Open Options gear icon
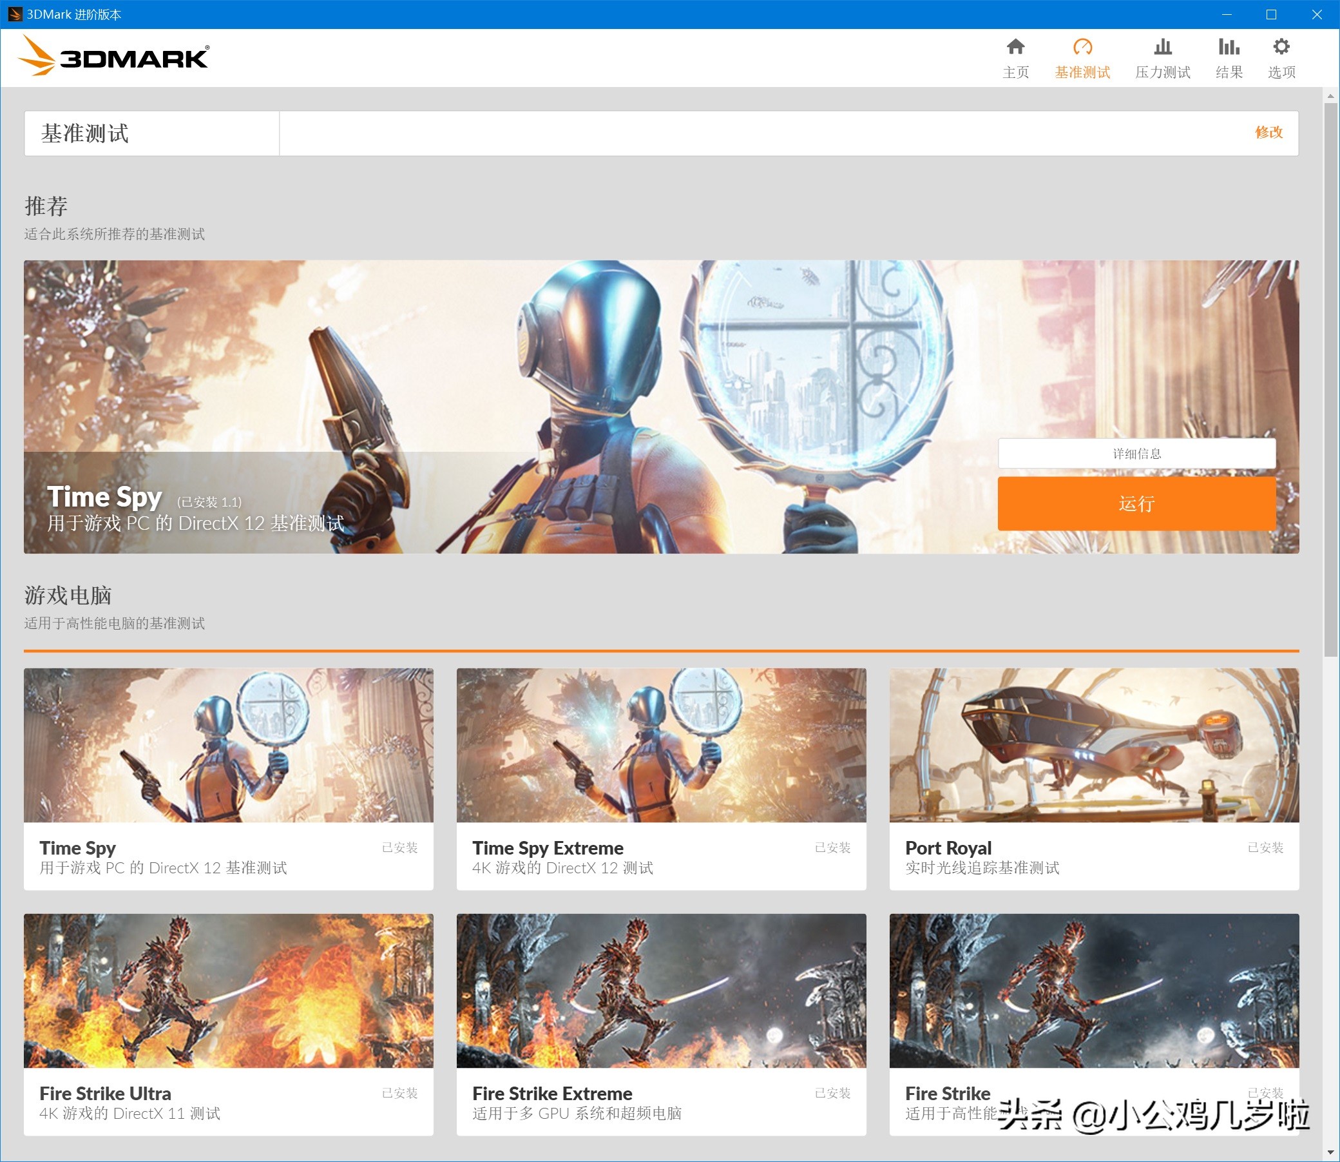The image size is (1340, 1162). point(1281,46)
